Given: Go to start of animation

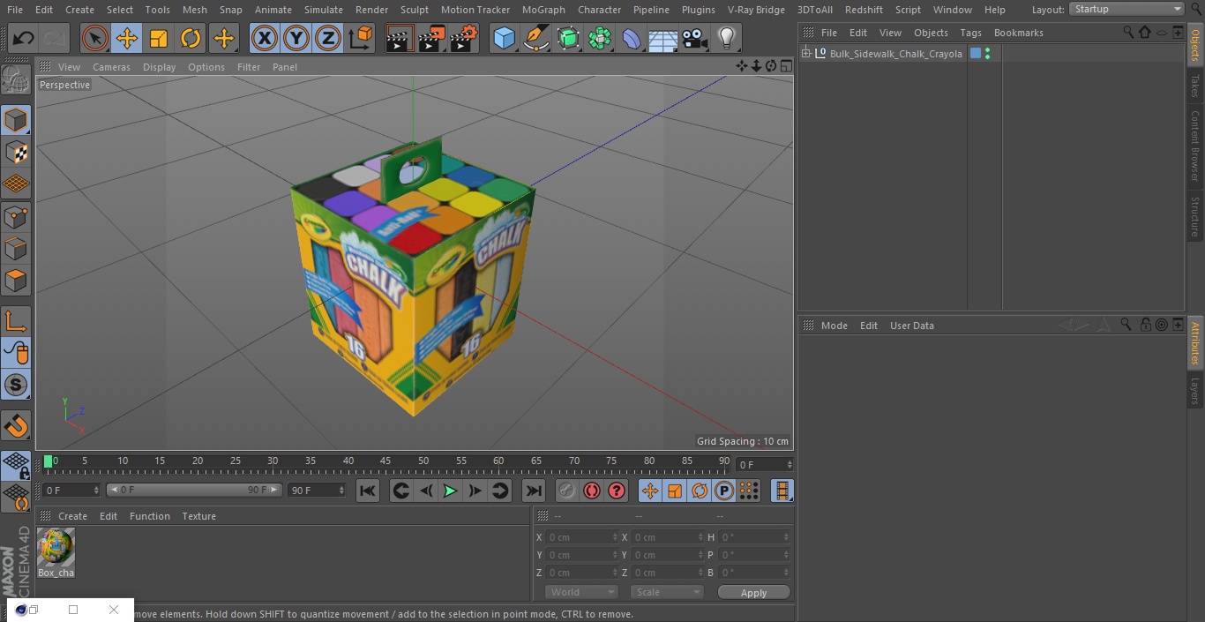Looking at the screenshot, I should (368, 491).
